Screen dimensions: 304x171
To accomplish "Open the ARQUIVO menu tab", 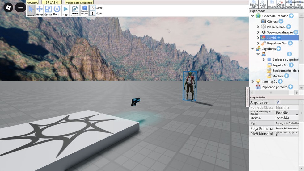I will (32, 2).
